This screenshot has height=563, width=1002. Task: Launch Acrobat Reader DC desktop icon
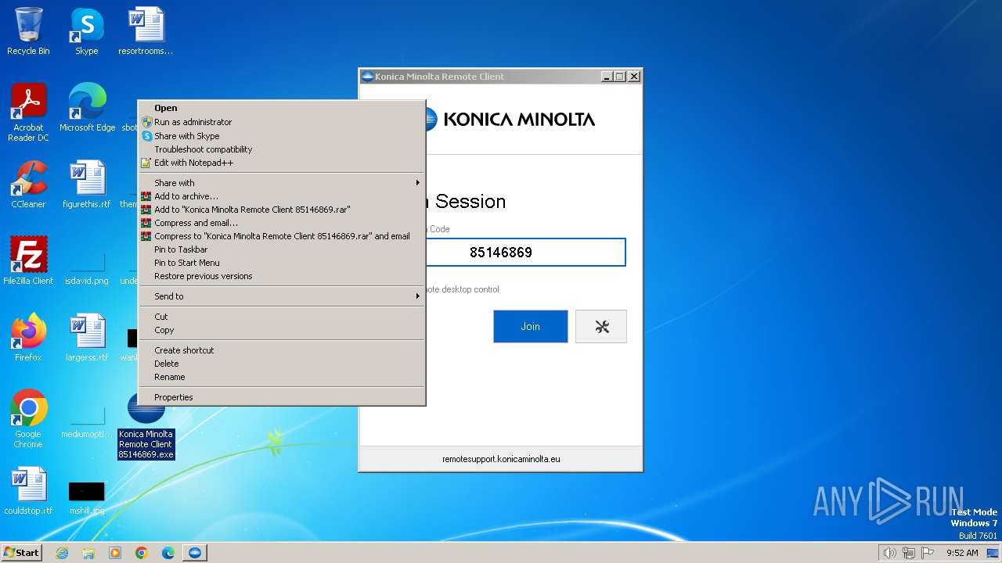[28, 112]
